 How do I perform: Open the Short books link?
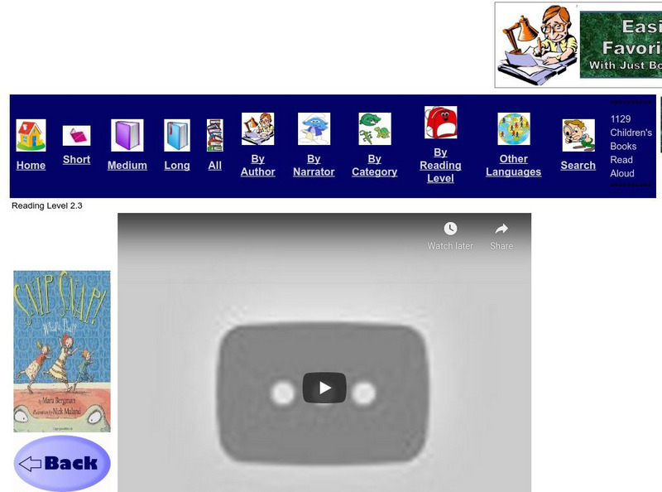(76, 159)
